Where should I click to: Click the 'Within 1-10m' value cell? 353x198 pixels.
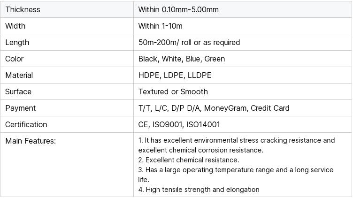[160, 26]
